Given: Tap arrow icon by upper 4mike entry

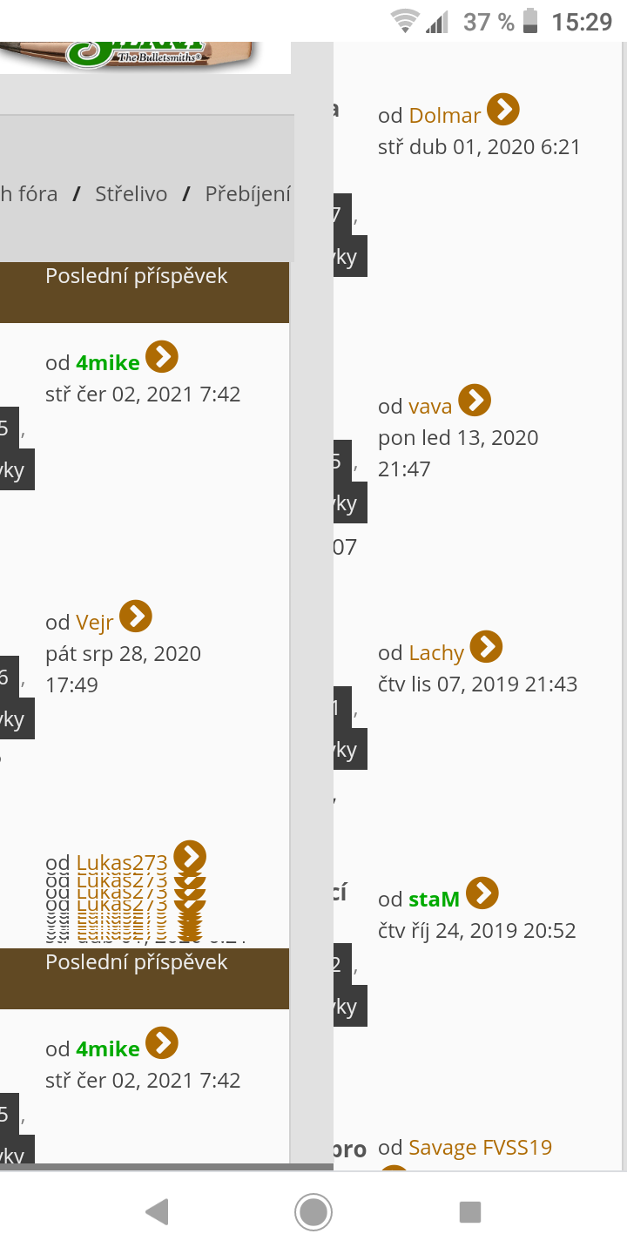Looking at the screenshot, I should click(162, 357).
